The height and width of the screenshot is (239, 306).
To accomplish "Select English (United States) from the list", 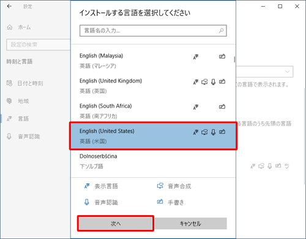I will [x=153, y=136].
